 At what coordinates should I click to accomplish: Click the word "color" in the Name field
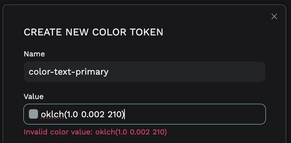pos(39,72)
